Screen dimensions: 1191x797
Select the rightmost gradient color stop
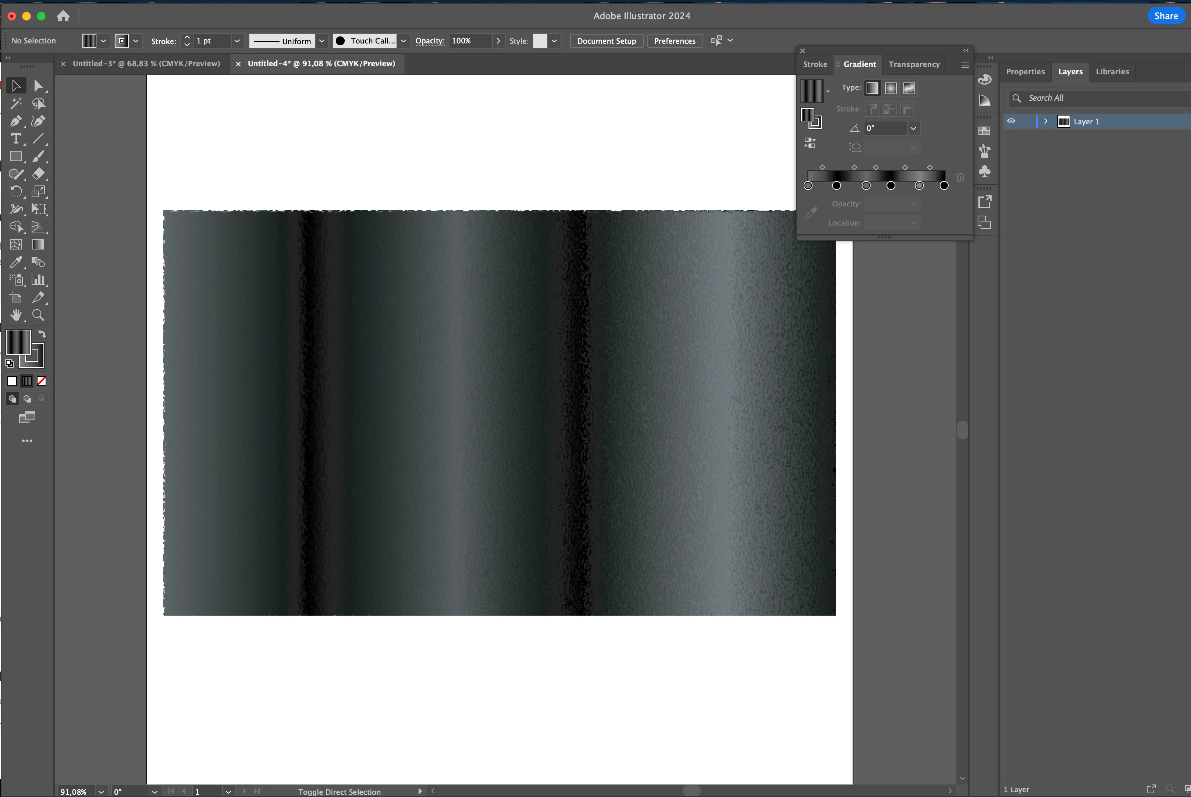coord(943,185)
